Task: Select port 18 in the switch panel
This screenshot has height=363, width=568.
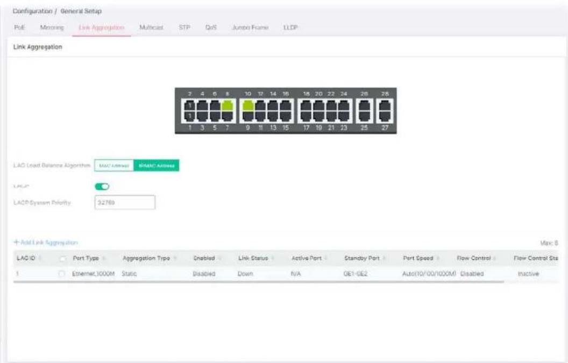Action: click(306, 106)
